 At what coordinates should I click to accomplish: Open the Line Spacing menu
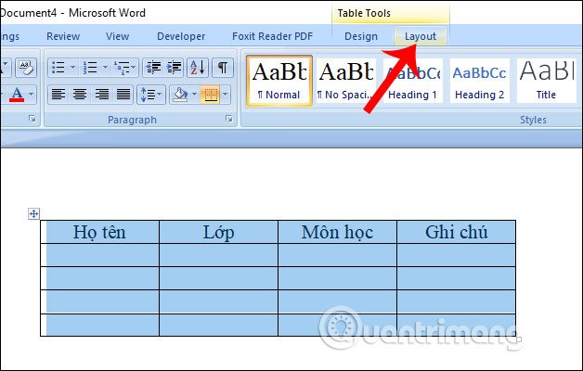(x=151, y=95)
